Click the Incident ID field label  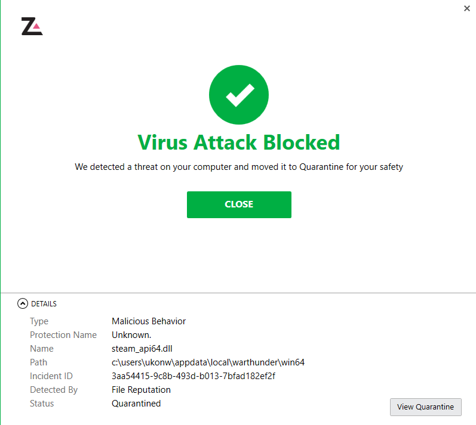[x=51, y=376]
